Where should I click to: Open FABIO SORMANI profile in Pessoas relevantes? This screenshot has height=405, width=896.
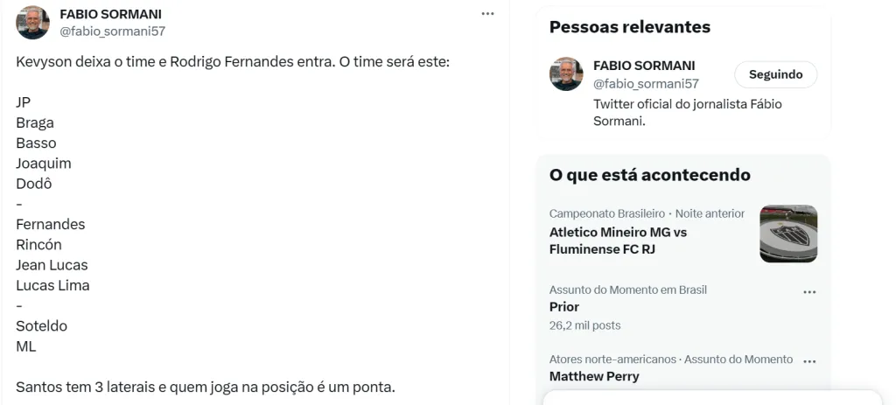coord(644,66)
